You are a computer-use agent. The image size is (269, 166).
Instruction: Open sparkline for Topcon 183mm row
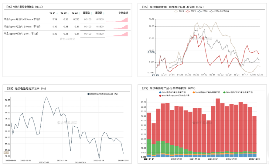pyautogui.click(x=117, y=19)
